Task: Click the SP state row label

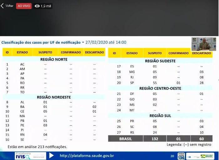Action: [132, 83]
